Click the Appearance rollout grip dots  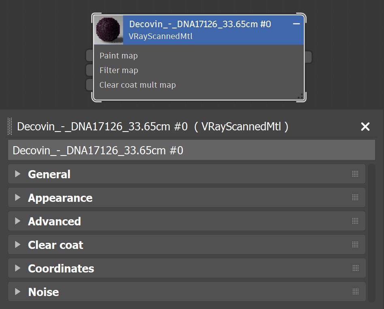(355, 197)
